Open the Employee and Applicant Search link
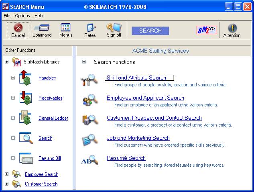Image resolution: width=254 pixels, height=192 pixels. pyautogui.click(x=145, y=98)
